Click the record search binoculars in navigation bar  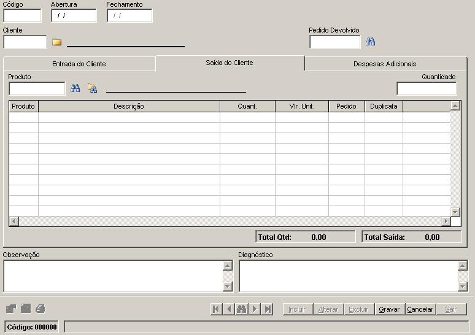click(x=242, y=309)
